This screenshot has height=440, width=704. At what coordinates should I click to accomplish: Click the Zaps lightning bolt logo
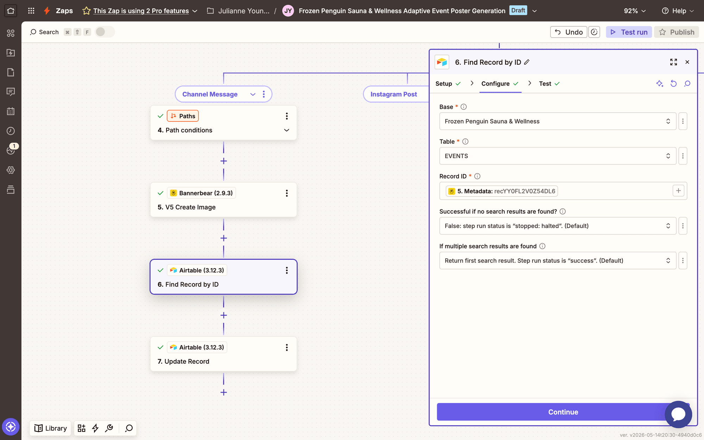47,11
